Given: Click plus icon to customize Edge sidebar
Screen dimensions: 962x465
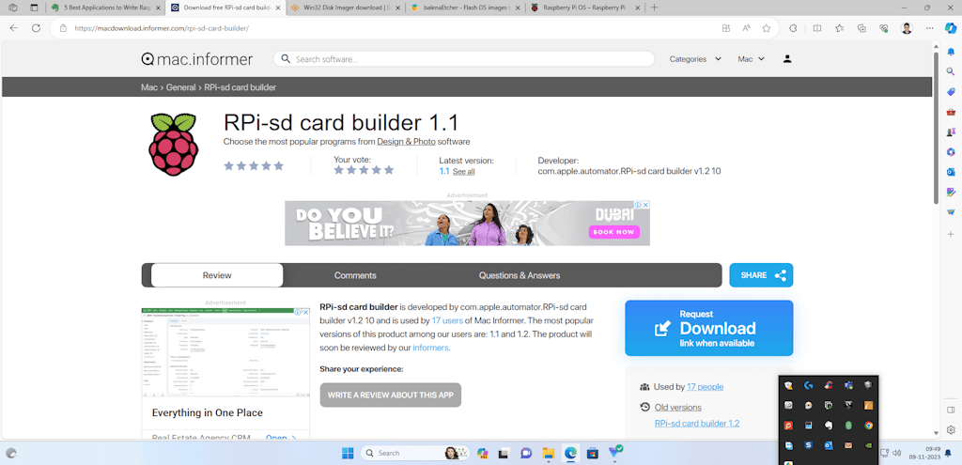Looking at the screenshot, I should (951, 234).
